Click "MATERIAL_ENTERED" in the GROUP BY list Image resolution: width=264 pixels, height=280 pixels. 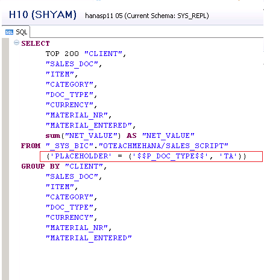[89, 238]
